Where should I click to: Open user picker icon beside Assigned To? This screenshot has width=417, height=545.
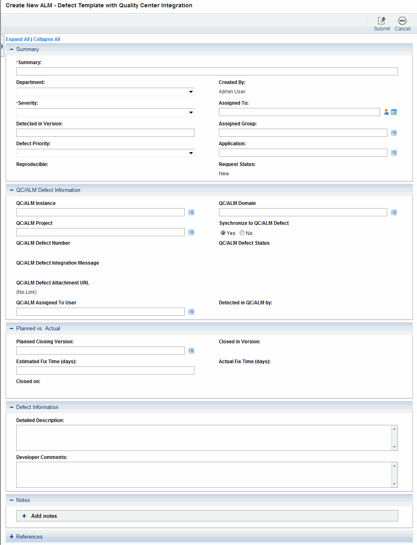tap(386, 112)
